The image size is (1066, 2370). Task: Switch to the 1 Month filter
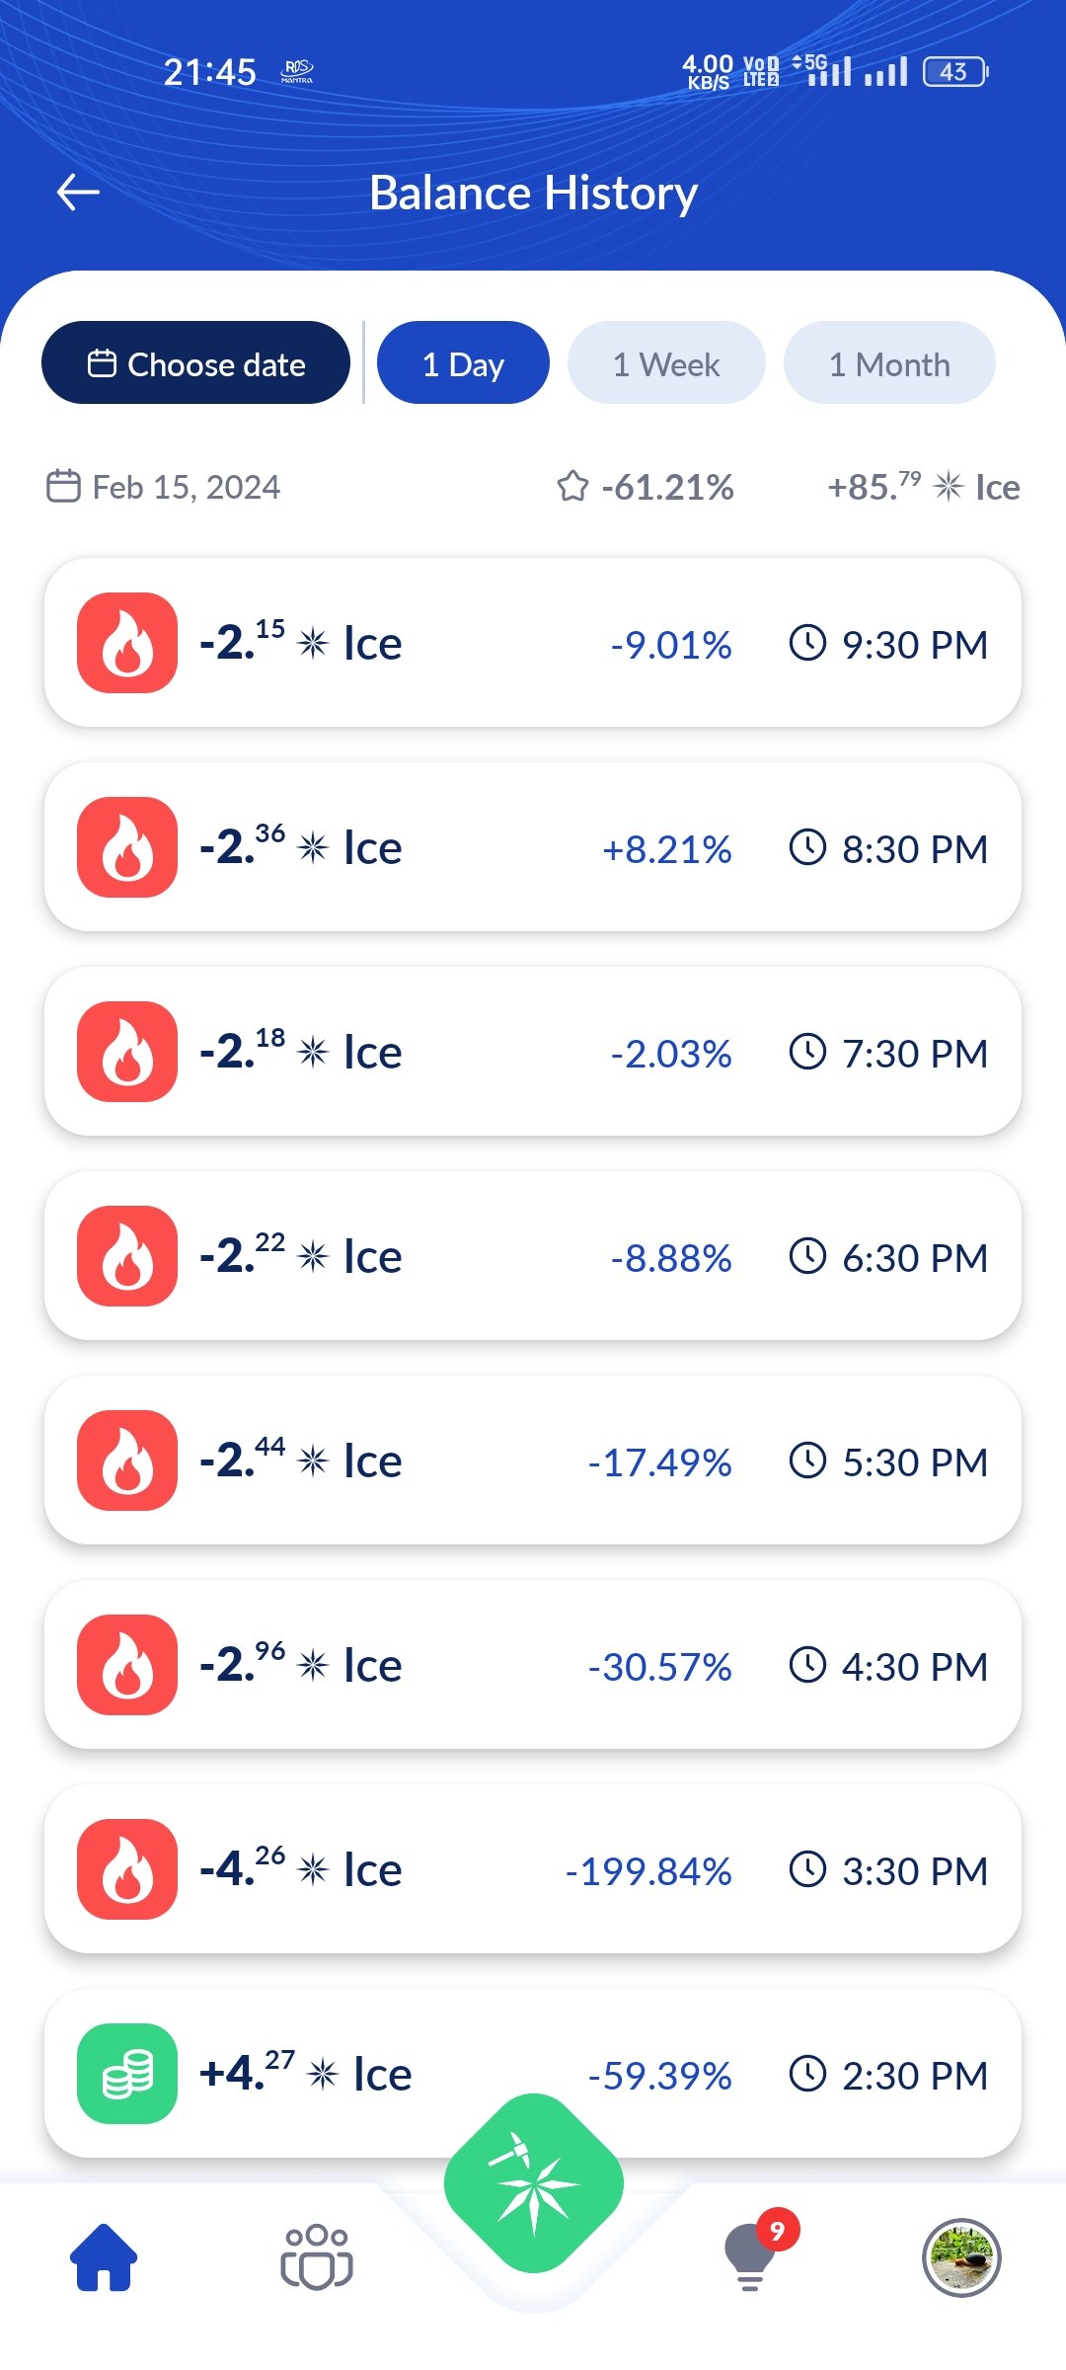[889, 362]
